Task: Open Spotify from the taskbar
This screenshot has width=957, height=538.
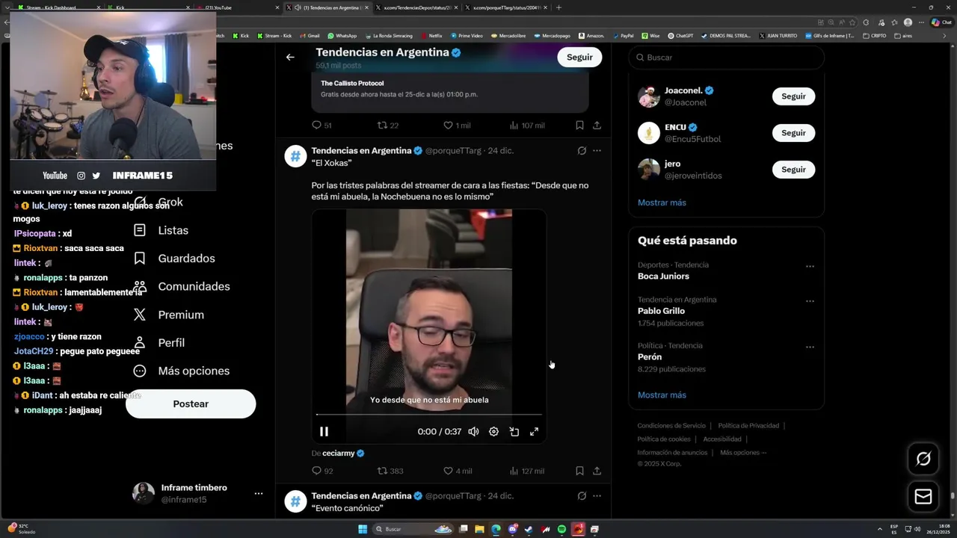Action: click(561, 529)
